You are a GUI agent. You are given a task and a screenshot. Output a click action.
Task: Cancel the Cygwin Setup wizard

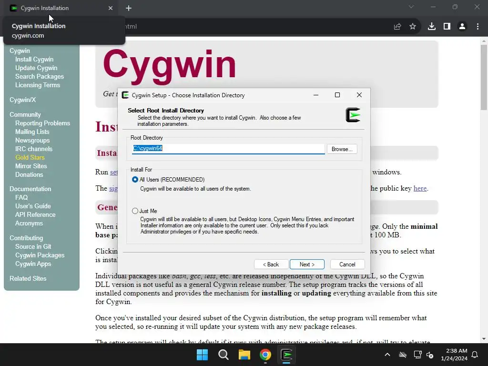point(347,264)
